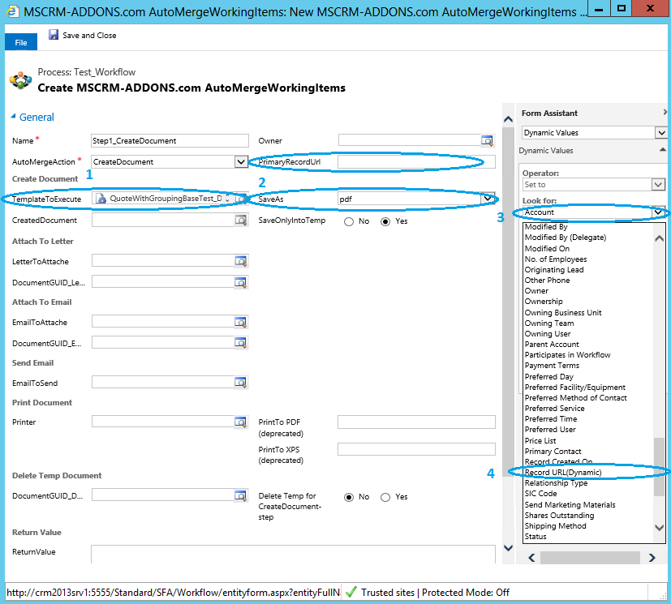This screenshot has height=604, width=671.
Task: Select Yes for SaveOnlyIntoTemp
Action: coord(385,221)
